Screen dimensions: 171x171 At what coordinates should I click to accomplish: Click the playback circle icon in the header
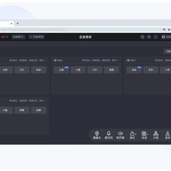pos(142,37)
